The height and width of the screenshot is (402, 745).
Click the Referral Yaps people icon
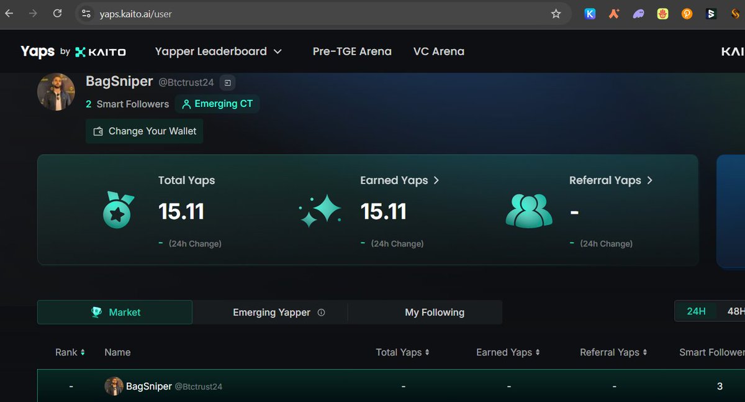point(529,211)
